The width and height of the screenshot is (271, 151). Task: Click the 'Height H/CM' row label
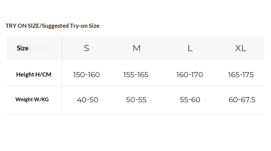(34, 74)
